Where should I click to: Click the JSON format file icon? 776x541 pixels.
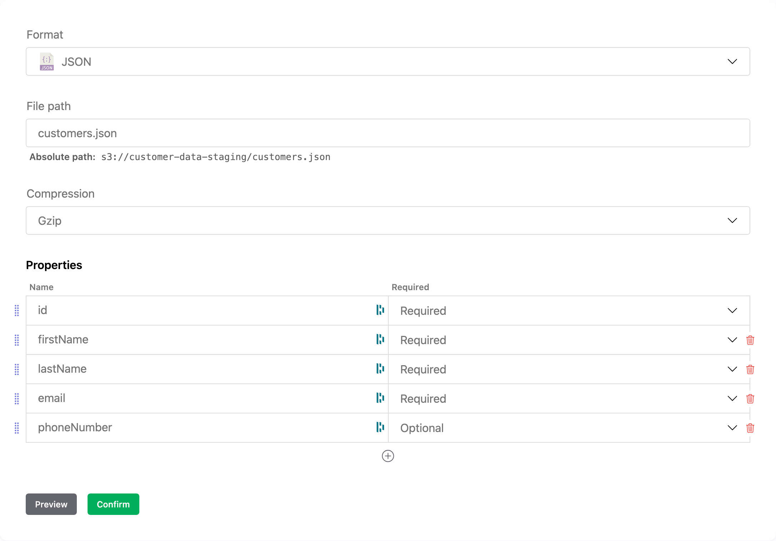pyautogui.click(x=46, y=61)
